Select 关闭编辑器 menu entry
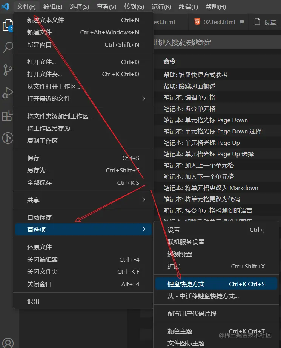The width and height of the screenshot is (281, 348). [83, 259]
